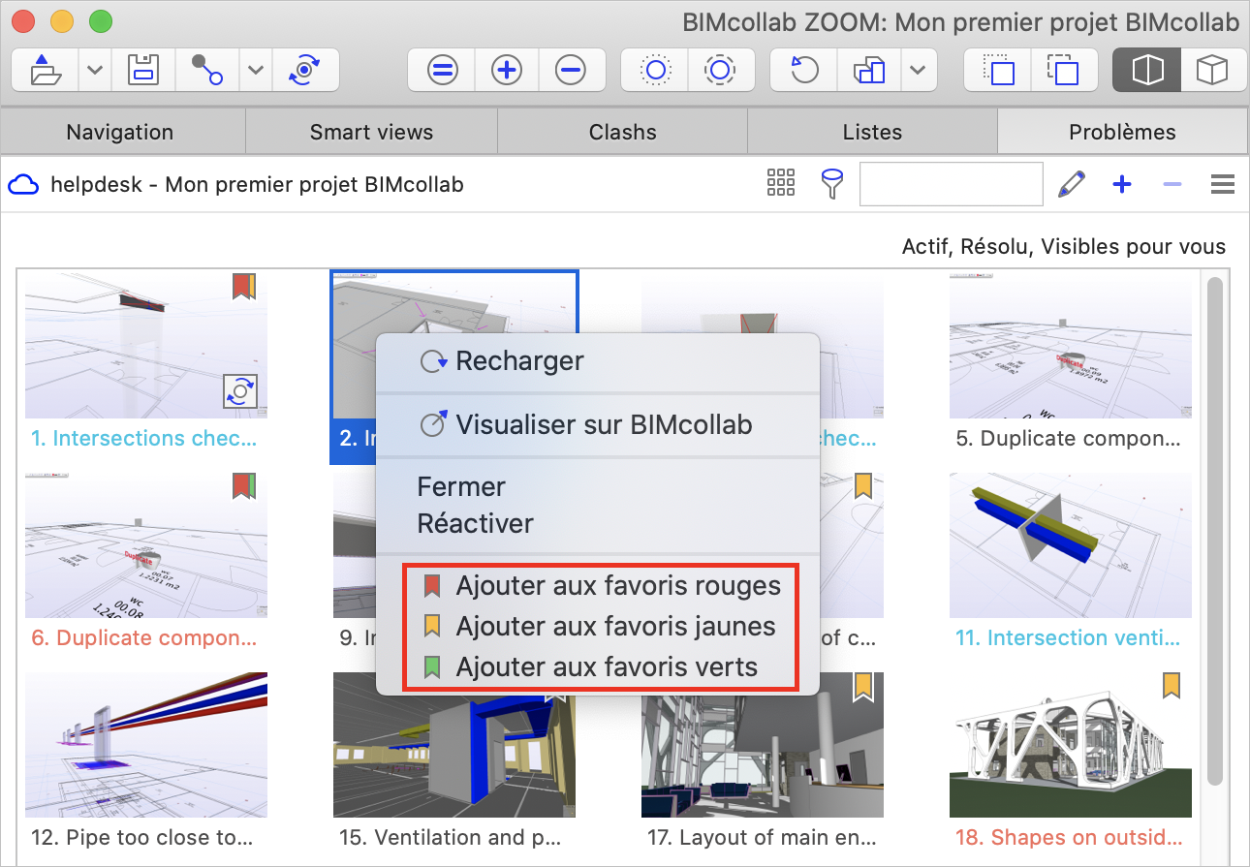Click the minus circle toolbar button
The width and height of the screenshot is (1250, 867).
[x=571, y=71]
